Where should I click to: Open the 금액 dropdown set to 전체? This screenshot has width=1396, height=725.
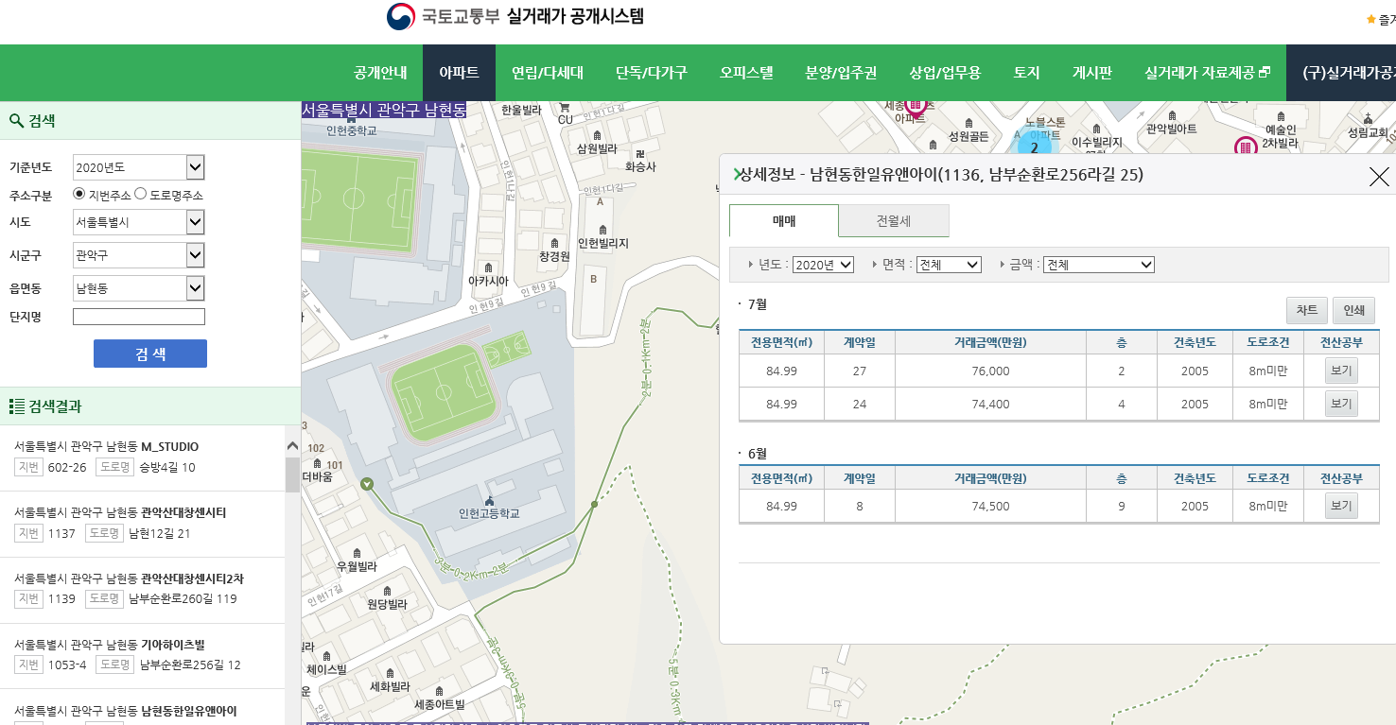click(1098, 265)
